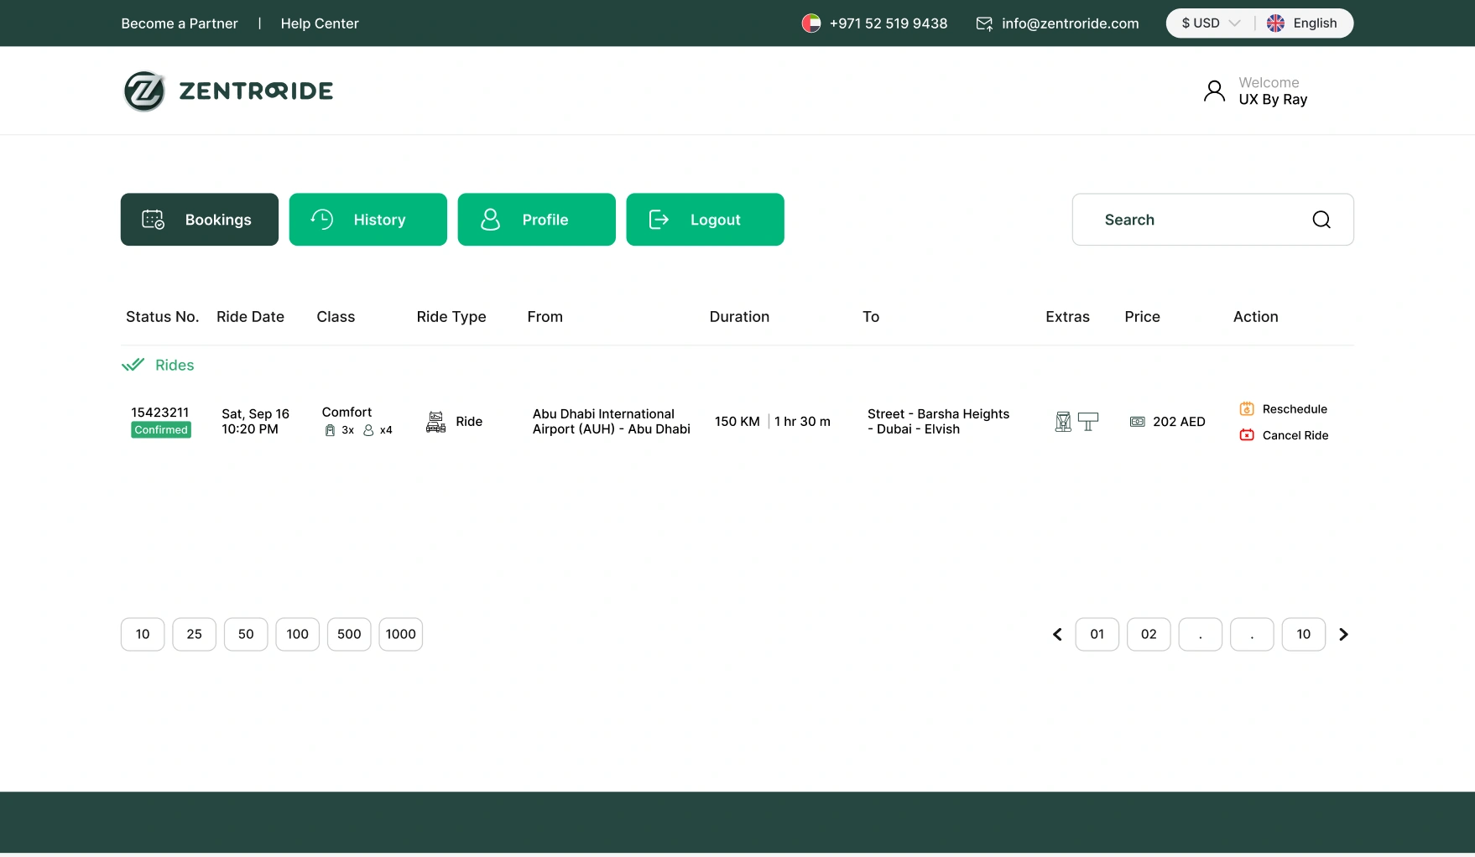Screen dimensions: 1475x857
Task: Show 50 rows per page
Action: tap(246, 635)
